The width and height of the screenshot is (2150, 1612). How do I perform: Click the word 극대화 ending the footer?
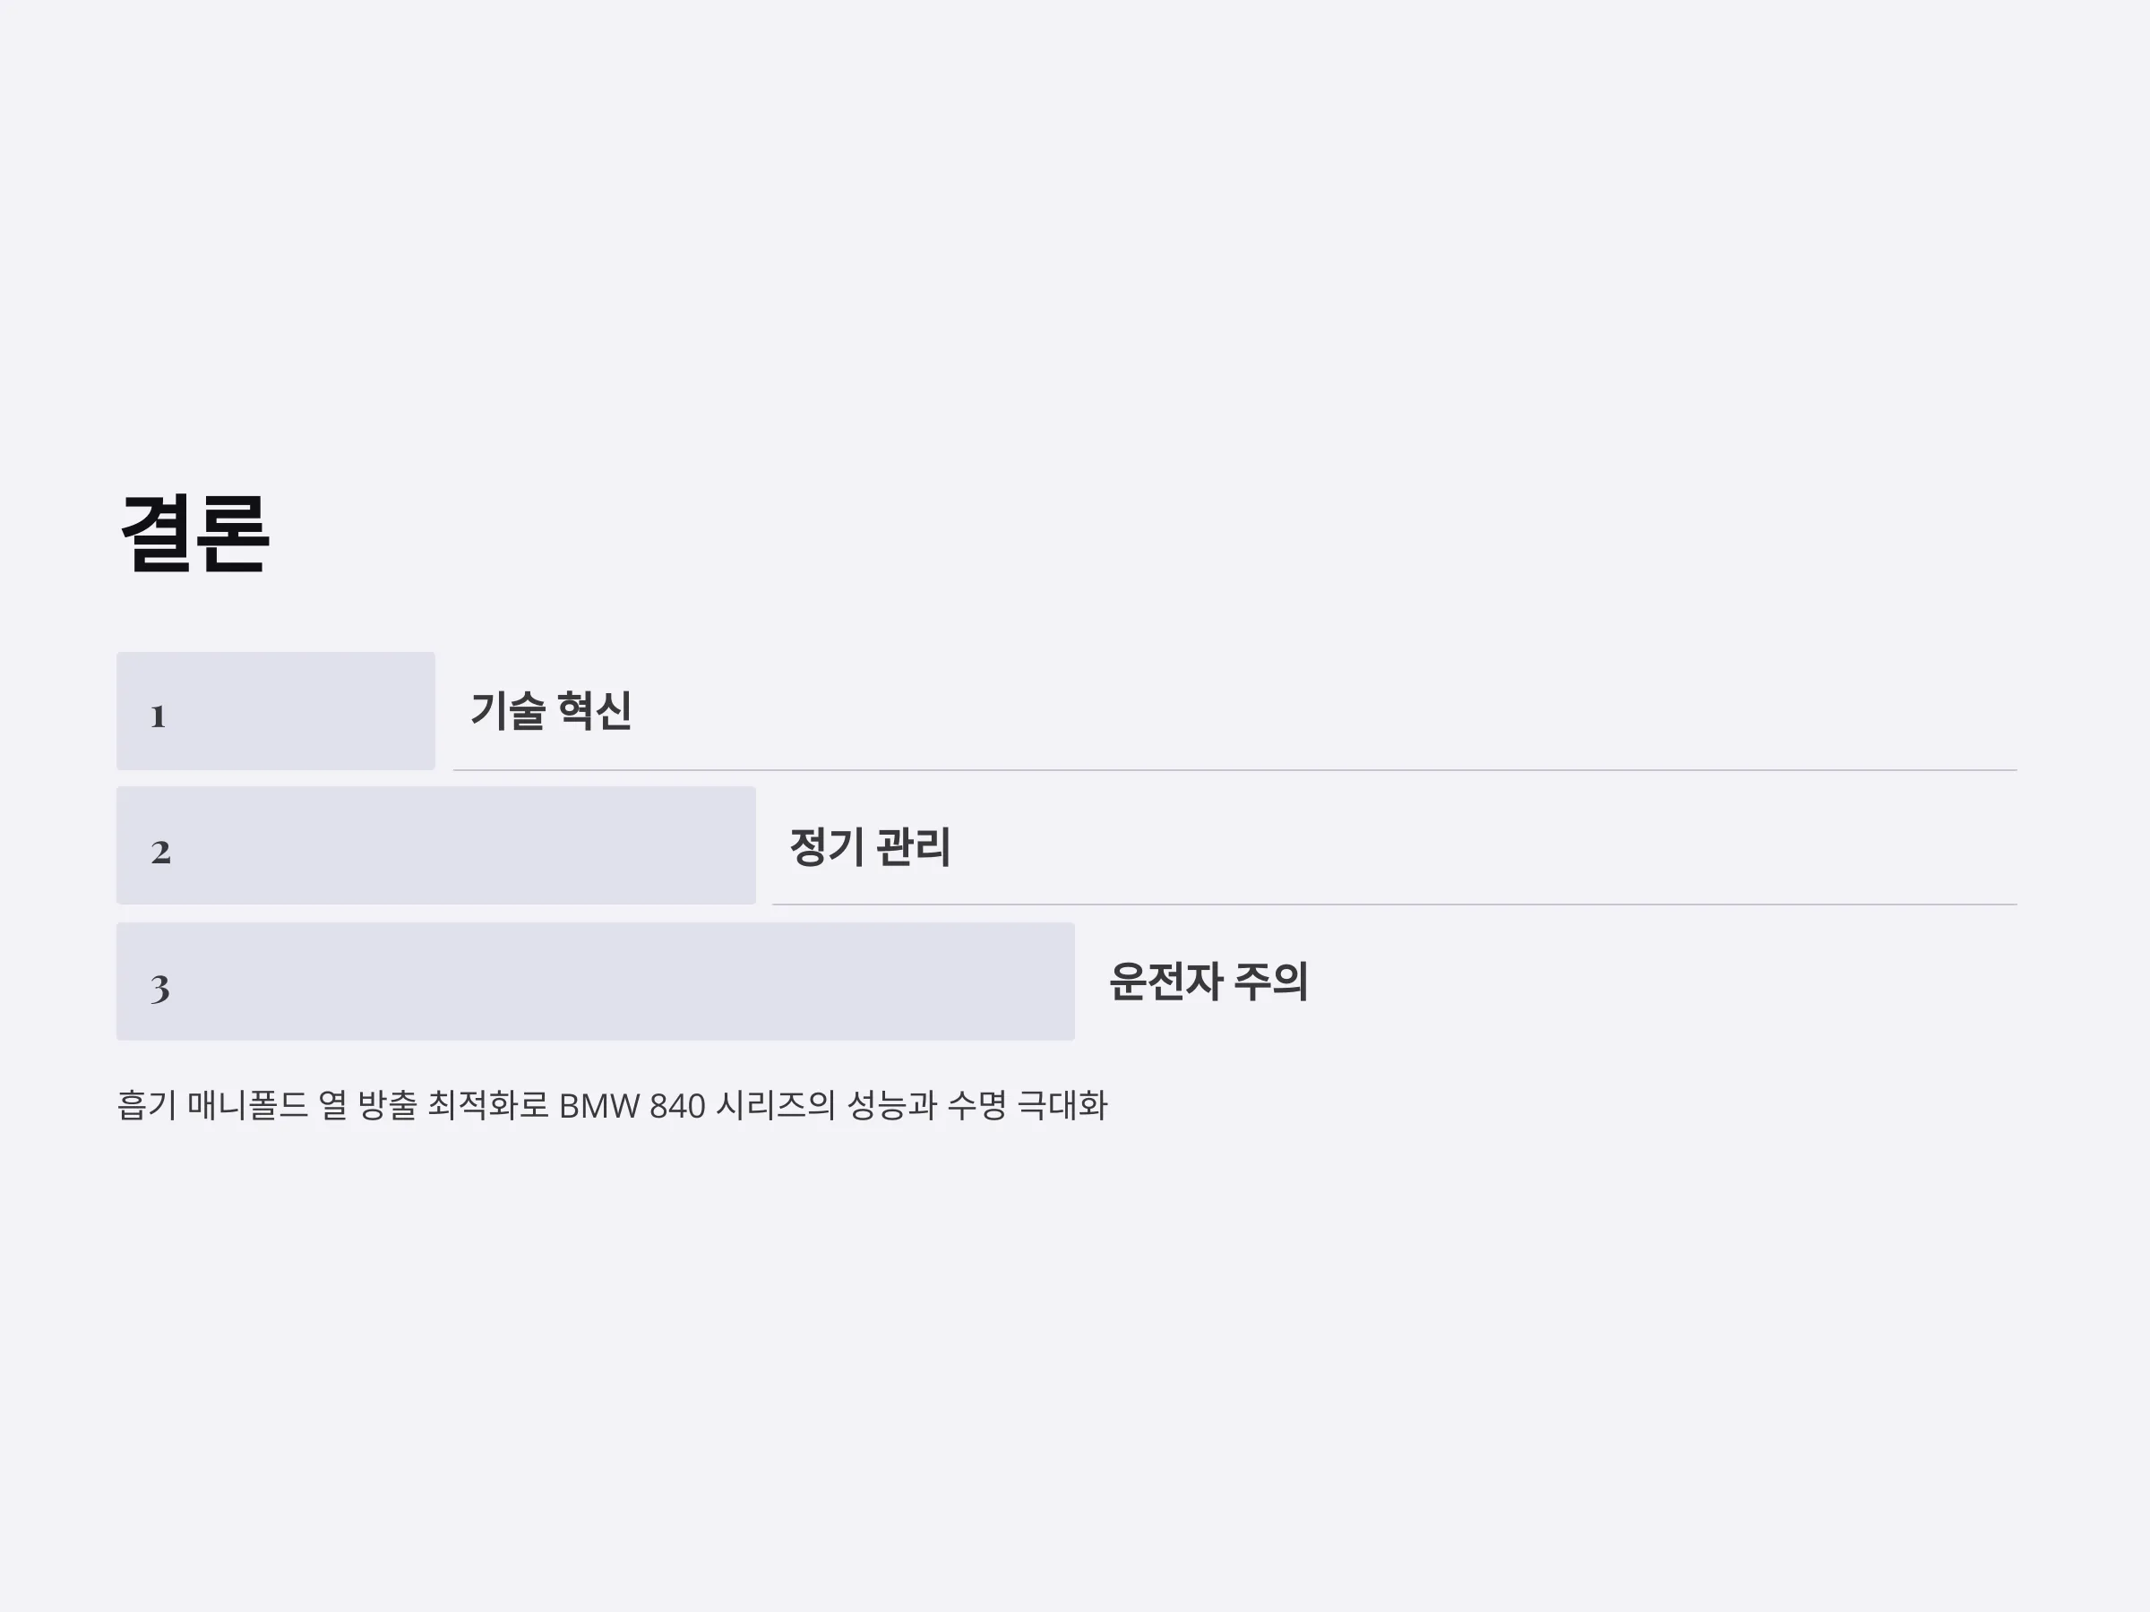click(1062, 1106)
